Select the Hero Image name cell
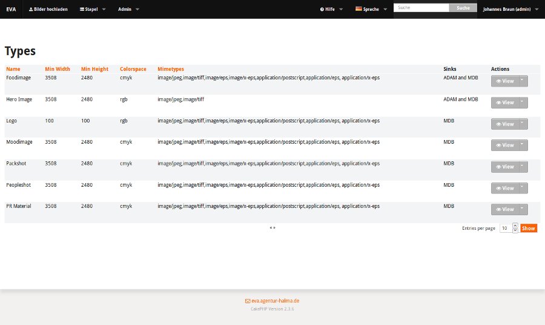This screenshot has height=325, width=545. coord(19,99)
